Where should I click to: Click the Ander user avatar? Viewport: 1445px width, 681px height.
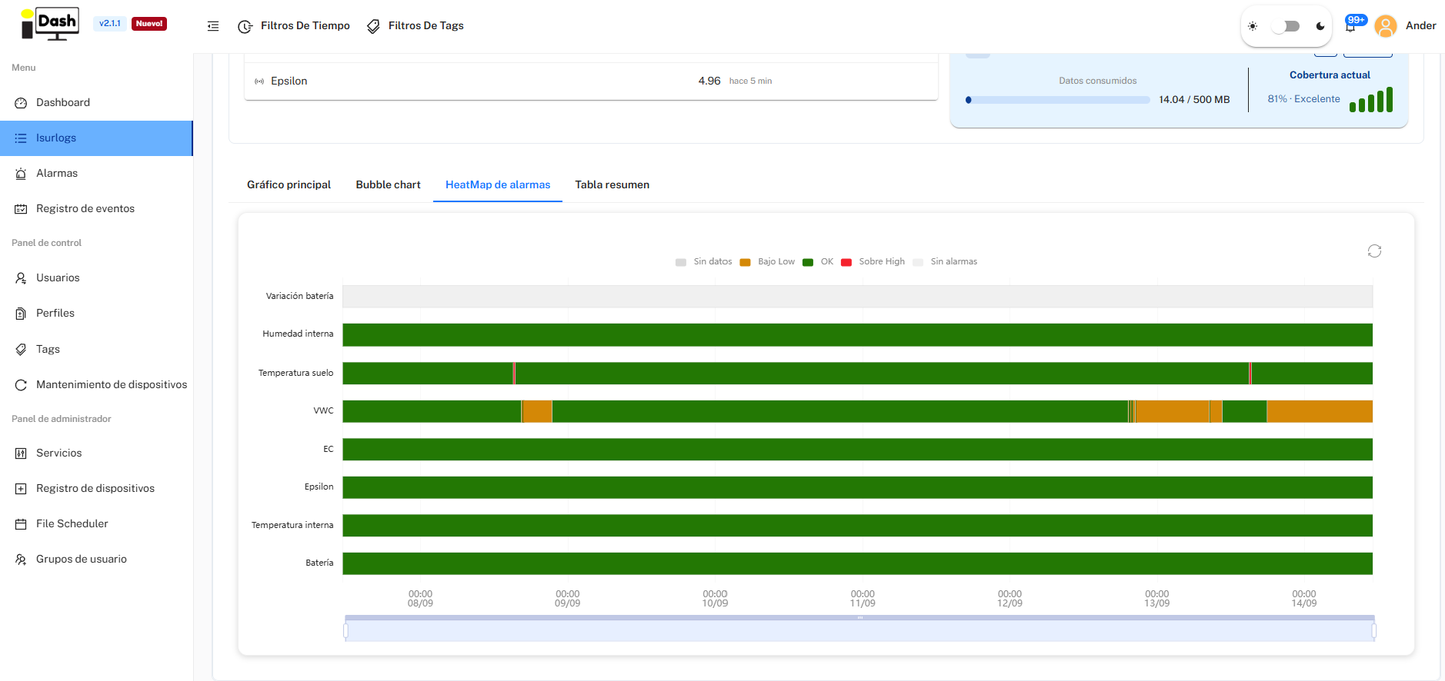coord(1385,26)
